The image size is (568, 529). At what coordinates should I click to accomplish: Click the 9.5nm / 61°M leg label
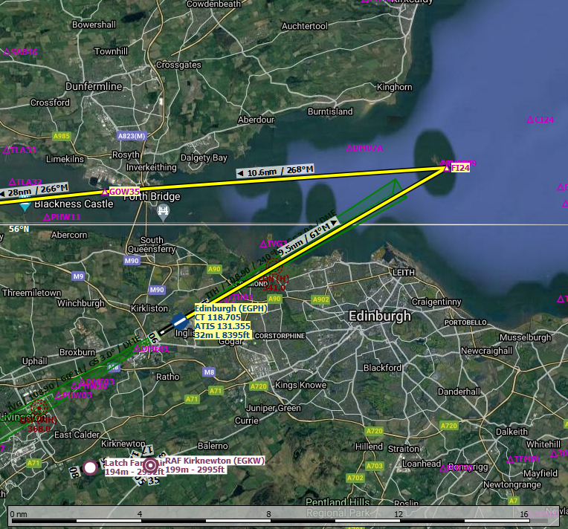(x=310, y=238)
